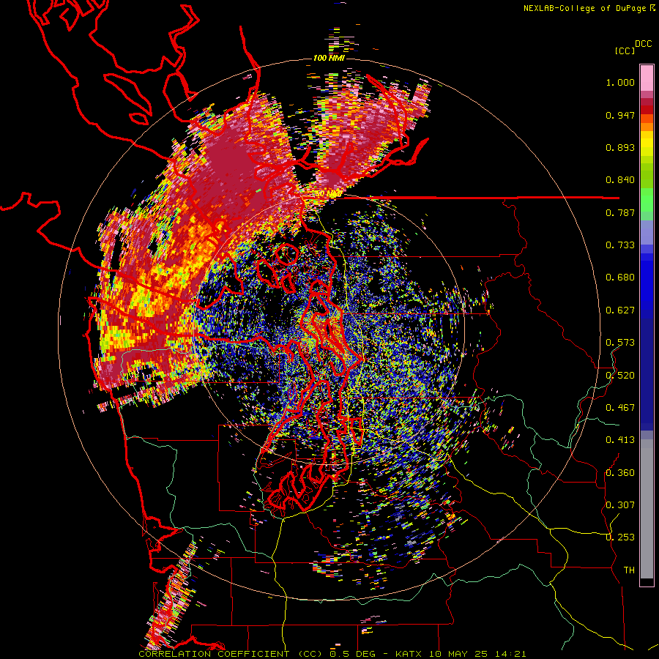Select the 0.467 scale value
The image size is (659, 659).
(x=620, y=408)
